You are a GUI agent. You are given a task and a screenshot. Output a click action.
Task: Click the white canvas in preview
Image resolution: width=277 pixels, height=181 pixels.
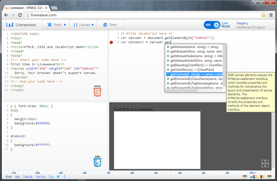click(157, 140)
